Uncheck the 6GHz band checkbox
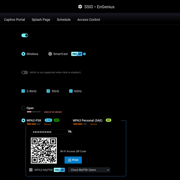This screenshot has width=180, height=180. click(71, 91)
